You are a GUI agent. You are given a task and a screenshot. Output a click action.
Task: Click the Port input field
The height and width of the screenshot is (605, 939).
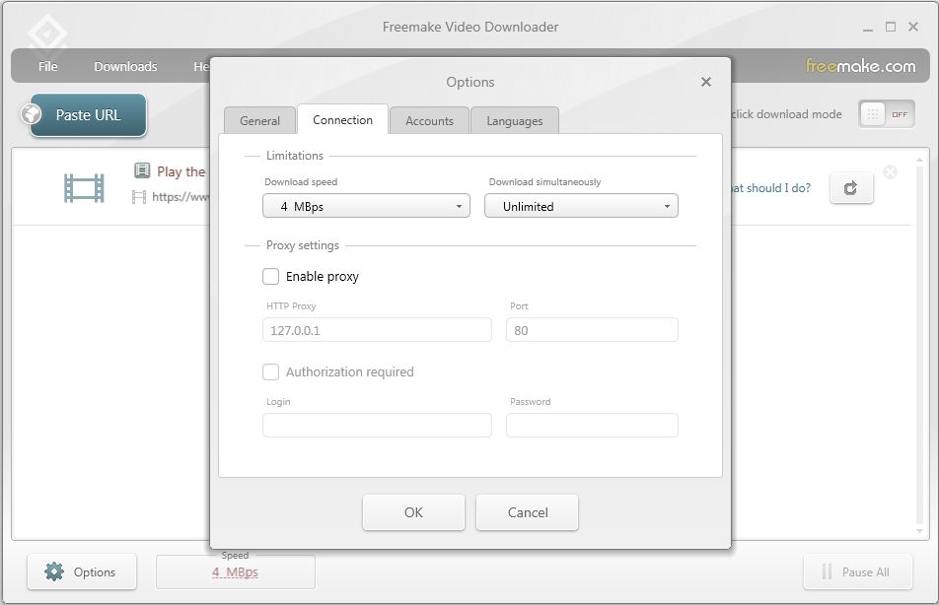pyautogui.click(x=592, y=330)
